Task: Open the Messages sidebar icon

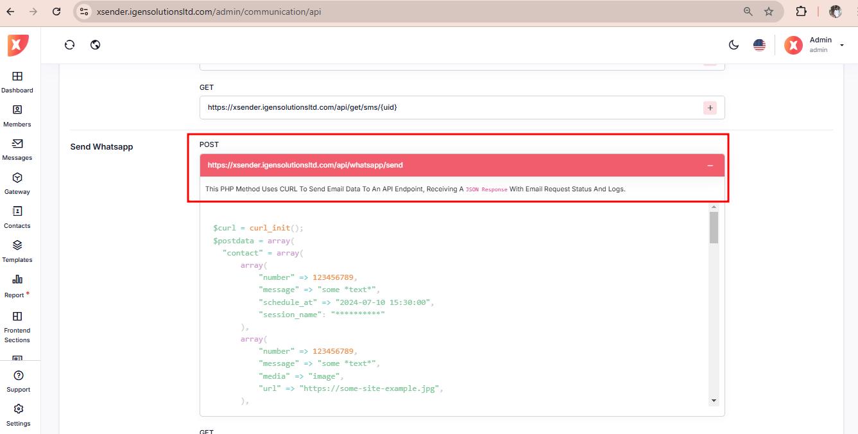Action: [17, 149]
